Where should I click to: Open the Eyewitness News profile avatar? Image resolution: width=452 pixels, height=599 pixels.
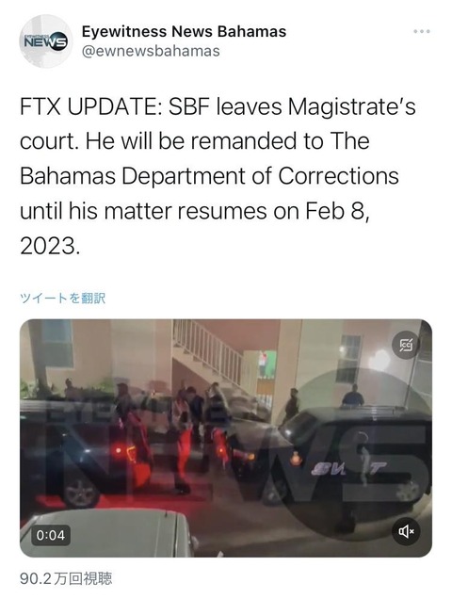(45, 40)
